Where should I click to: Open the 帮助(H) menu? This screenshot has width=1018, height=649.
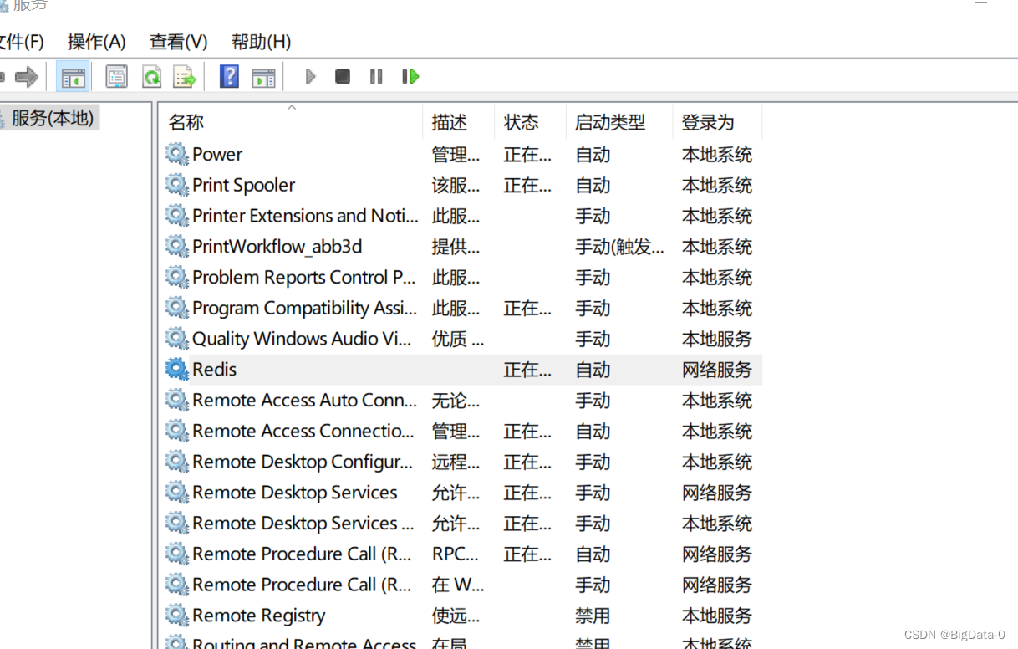261,42
